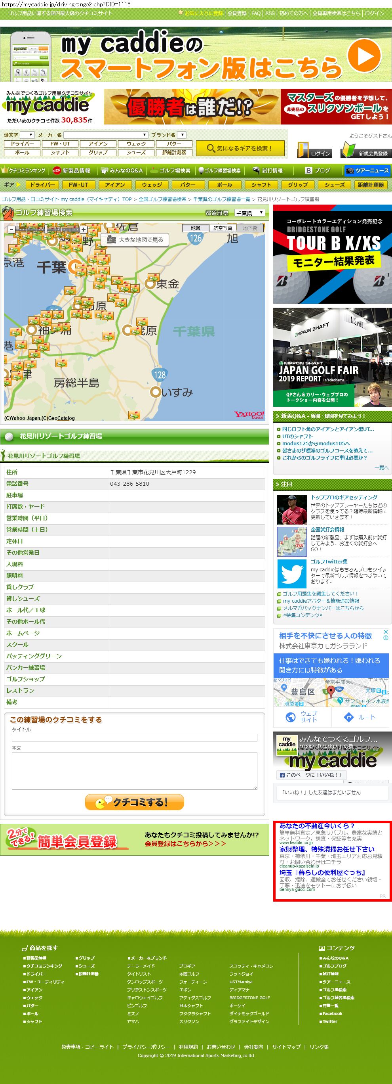The width and height of the screenshot is (392, 1084).
Task: Open the my caddie site logo
Action: point(48,103)
